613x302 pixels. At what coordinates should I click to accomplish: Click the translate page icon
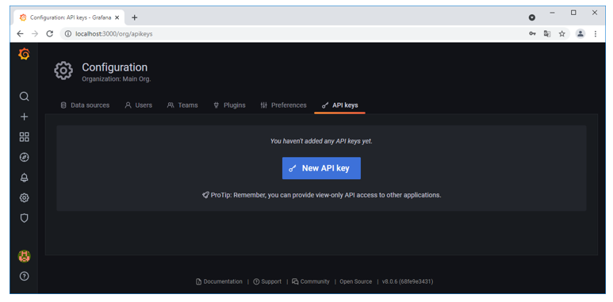coord(547,34)
